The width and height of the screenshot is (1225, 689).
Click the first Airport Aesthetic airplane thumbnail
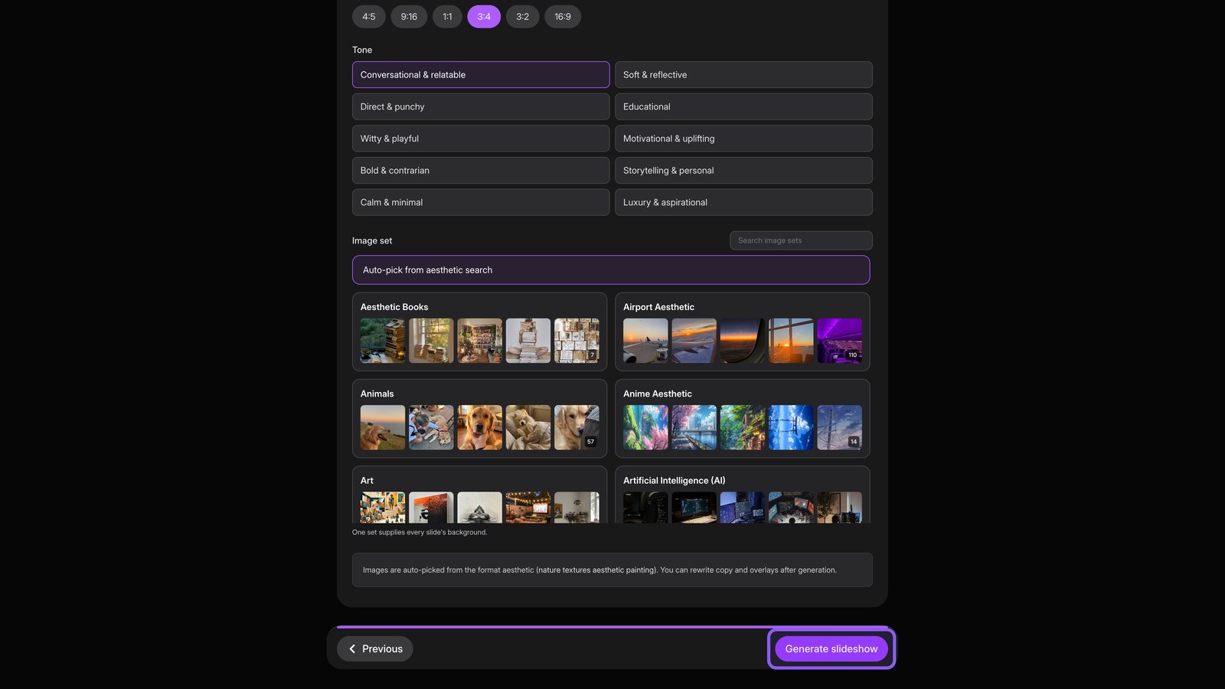click(x=645, y=341)
